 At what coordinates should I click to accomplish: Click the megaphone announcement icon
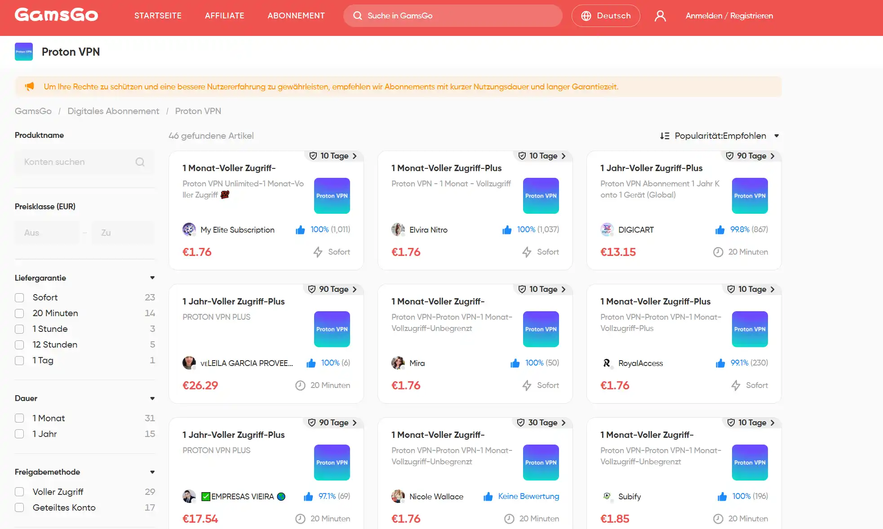point(30,86)
